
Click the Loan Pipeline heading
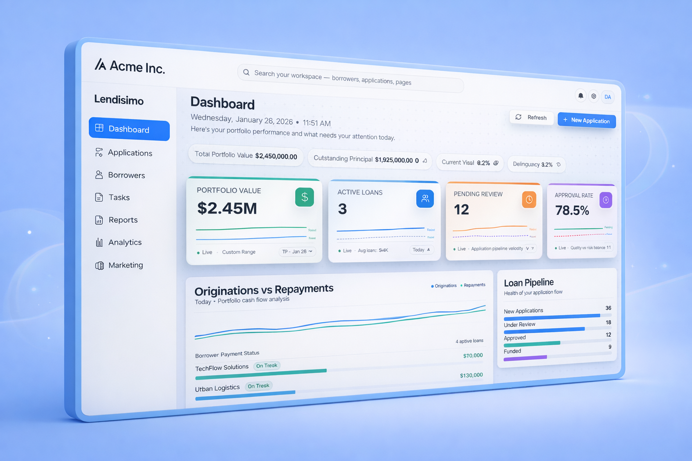529,283
